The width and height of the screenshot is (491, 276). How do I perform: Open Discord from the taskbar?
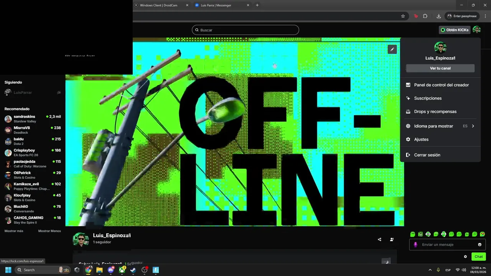click(x=111, y=270)
